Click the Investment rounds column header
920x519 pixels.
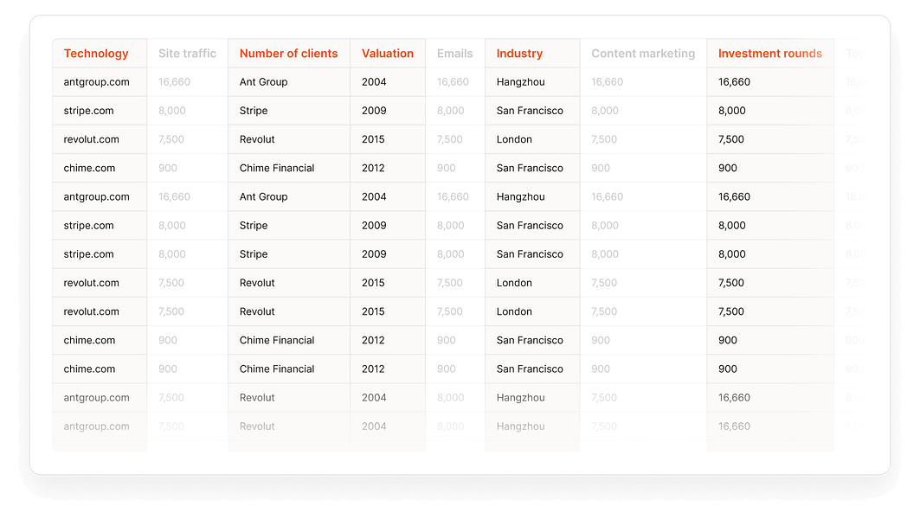pyautogui.click(x=769, y=54)
